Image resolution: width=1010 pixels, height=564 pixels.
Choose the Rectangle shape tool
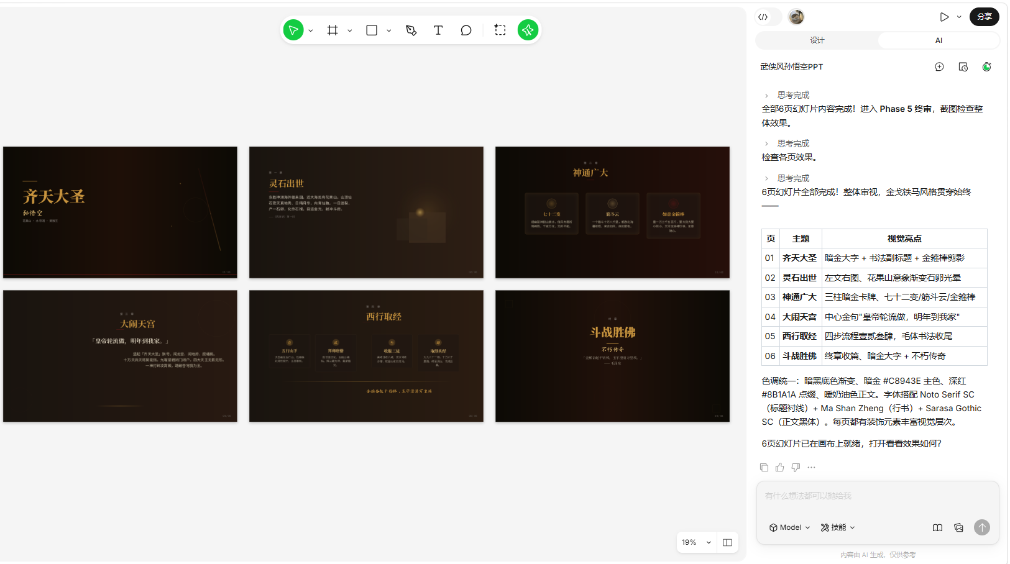372,30
